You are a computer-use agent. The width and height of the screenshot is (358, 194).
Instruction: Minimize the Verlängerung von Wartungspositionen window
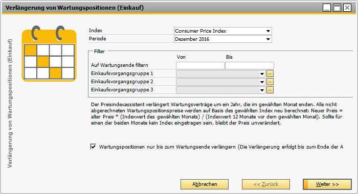[x=327, y=8]
